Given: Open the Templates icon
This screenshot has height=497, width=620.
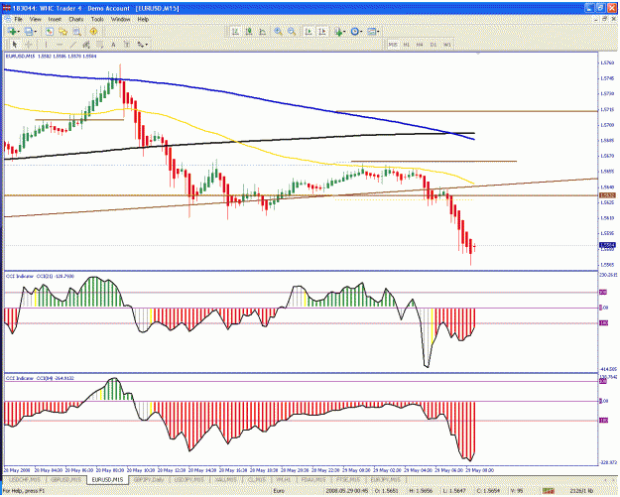Looking at the screenshot, I should (371, 32).
